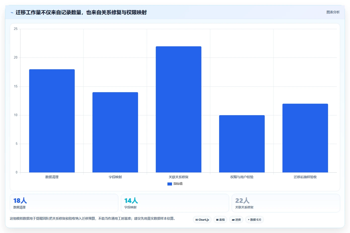
Task: Click the chart title text 迁移工作量
Action: [81, 12]
